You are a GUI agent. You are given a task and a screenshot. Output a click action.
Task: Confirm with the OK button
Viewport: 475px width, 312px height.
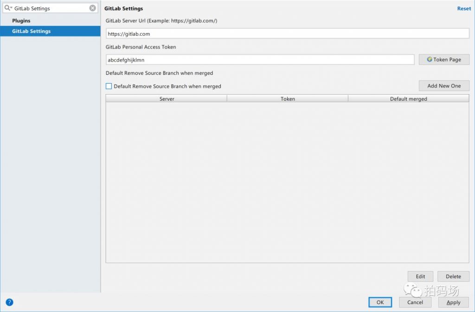[x=380, y=302]
